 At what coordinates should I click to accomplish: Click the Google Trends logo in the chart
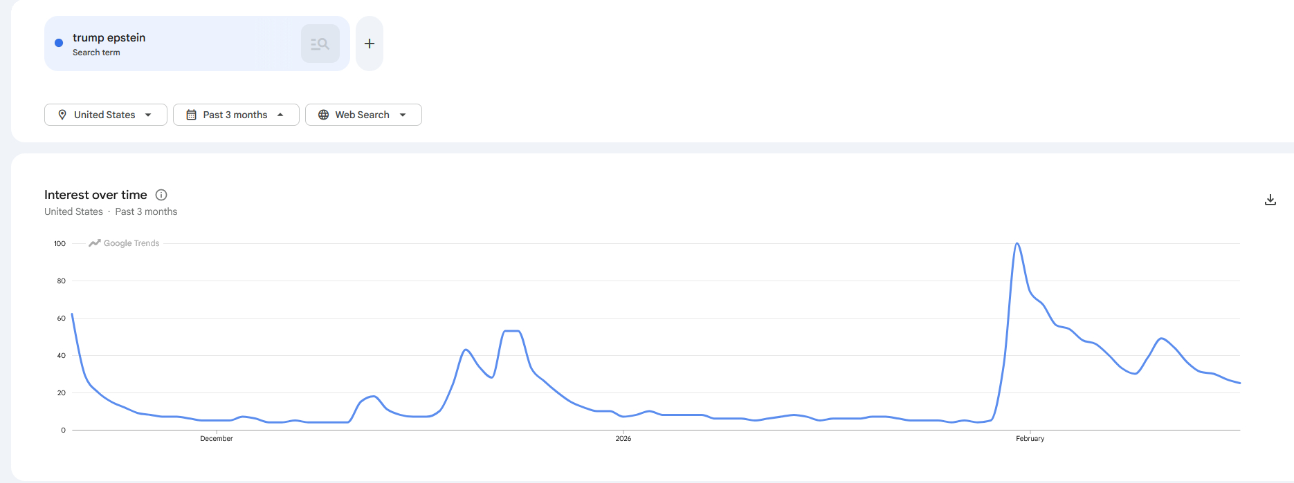pyautogui.click(x=125, y=243)
